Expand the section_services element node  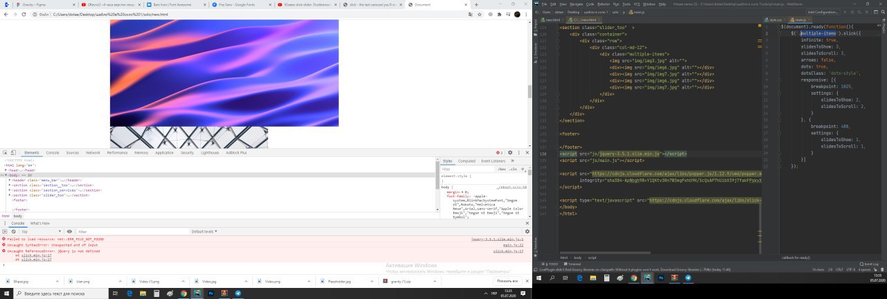click(x=10, y=190)
